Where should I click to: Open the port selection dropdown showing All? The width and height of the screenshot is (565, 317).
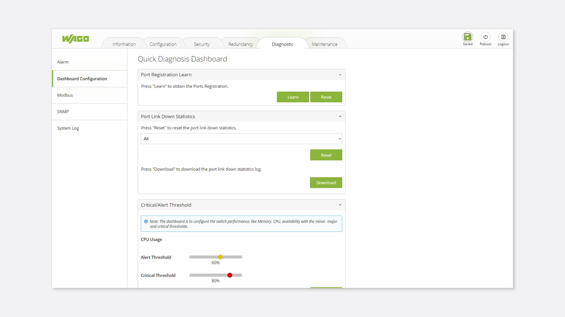click(241, 139)
